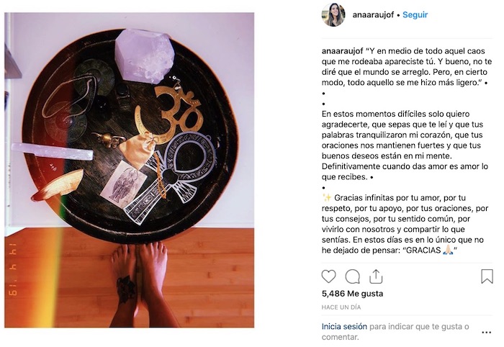Screen dimensions: 504x347
Task: Open the HACE UN DÍA timestamp
Action: [341, 307]
